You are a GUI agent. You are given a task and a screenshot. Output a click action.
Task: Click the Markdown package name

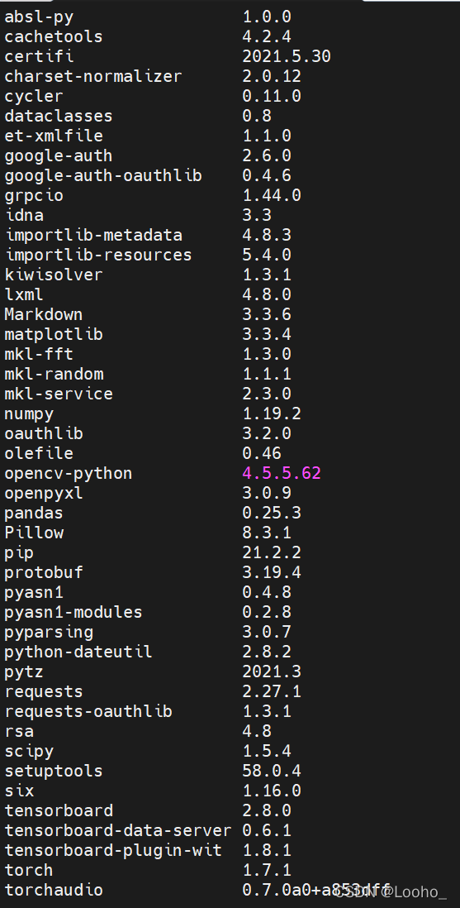pyautogui.click(x=44, y=314)
